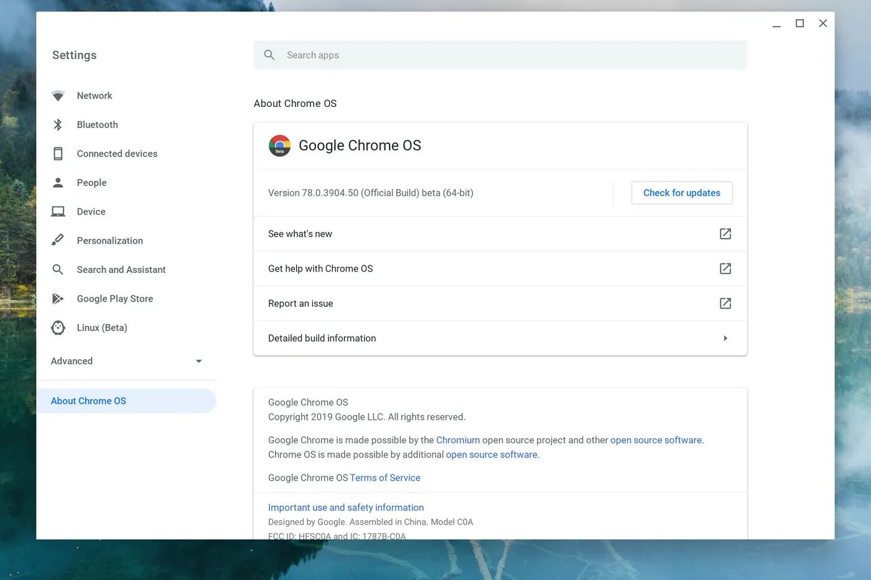Image resolution: width=871 pixels, height=580 pixels.
Task: Open the Chromium project link
Action: (458, 440)
